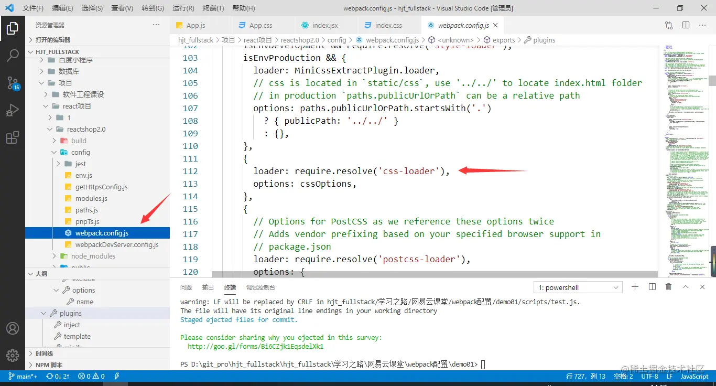Open the 帮助(H) menu

pyautogui.click(x=243, y=8)
